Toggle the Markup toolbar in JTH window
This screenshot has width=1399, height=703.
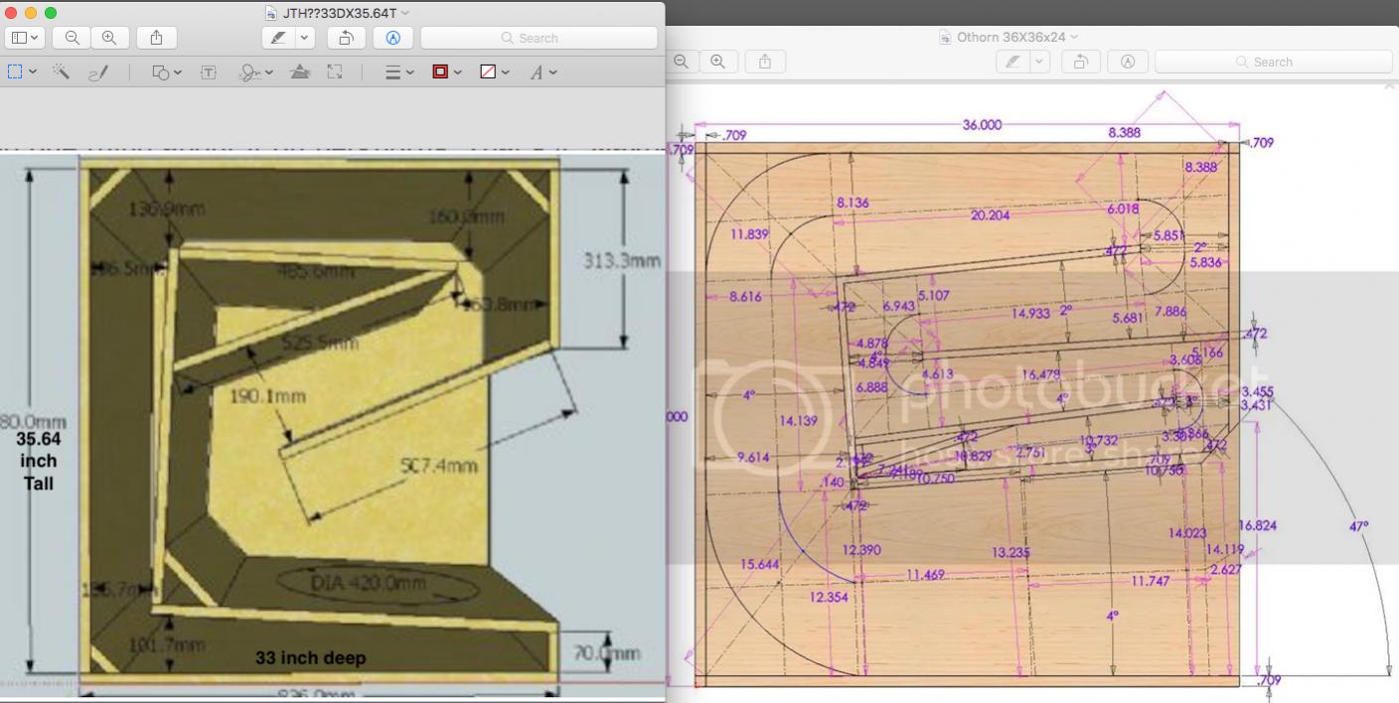coord(392,38)
